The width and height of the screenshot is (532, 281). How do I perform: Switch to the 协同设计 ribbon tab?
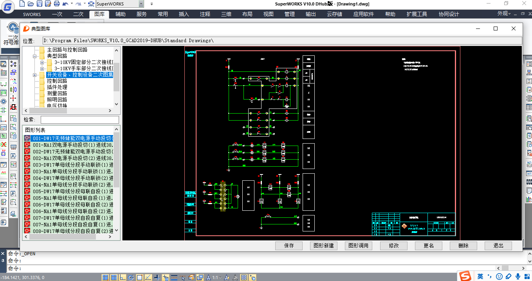click(449, 14)
